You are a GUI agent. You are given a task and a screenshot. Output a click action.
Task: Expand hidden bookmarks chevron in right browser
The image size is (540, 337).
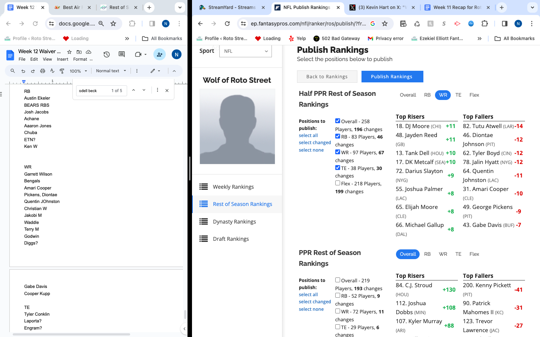(x=479, y=39)
